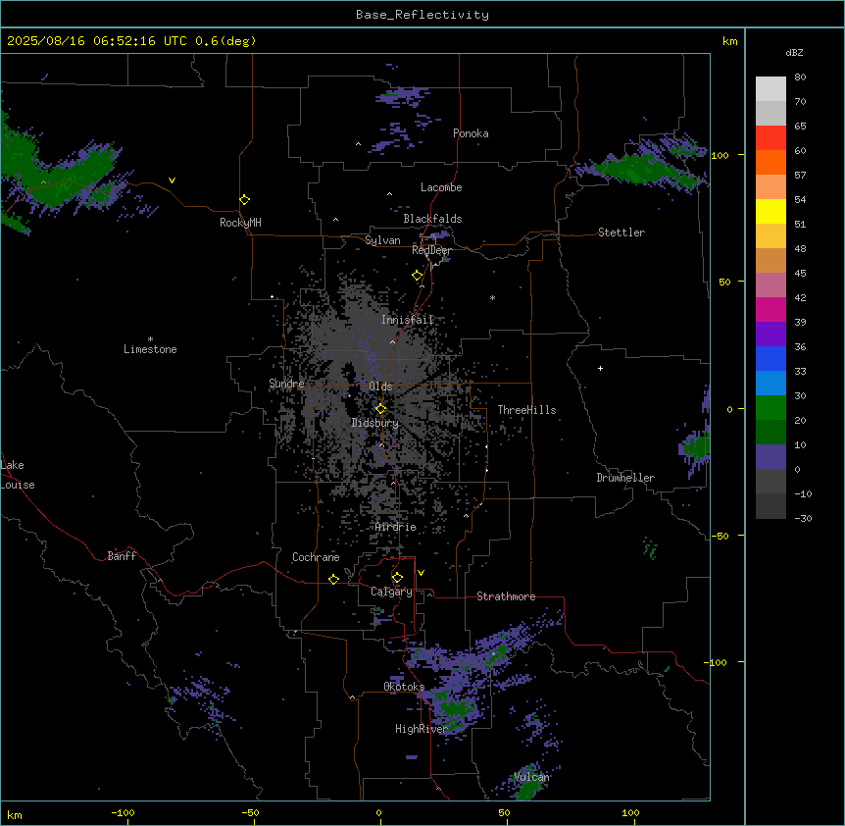Click the -30 value on dBZ legend

[x=803, y=518]
